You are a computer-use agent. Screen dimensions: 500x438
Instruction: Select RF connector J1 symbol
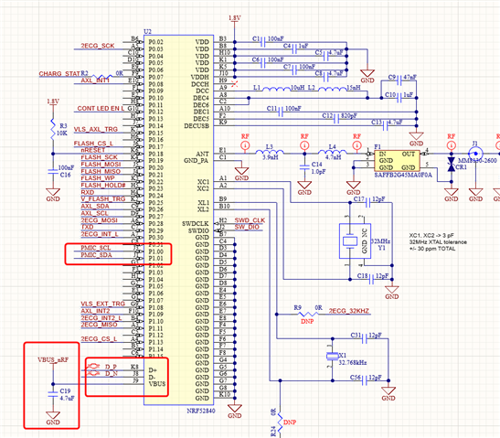475,154
